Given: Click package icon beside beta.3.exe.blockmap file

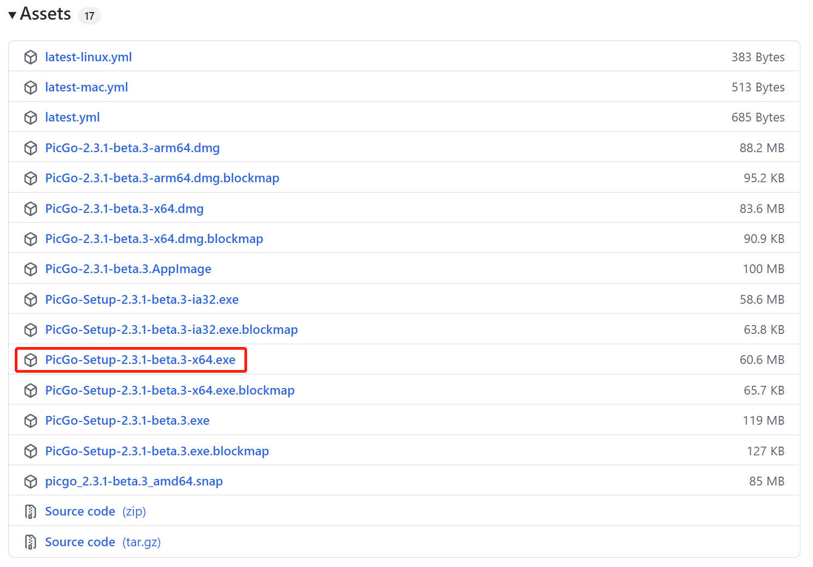Looking at the screenshot, I should click(x=31, y=451).
